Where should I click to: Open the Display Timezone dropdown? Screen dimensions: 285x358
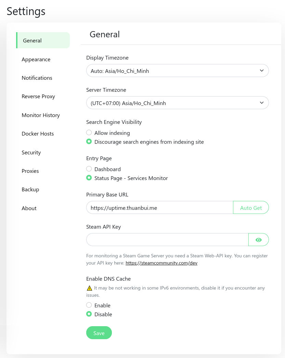(177, 71)
